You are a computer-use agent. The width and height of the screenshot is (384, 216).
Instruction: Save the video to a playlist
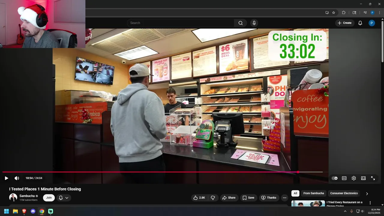coord(248,198)
